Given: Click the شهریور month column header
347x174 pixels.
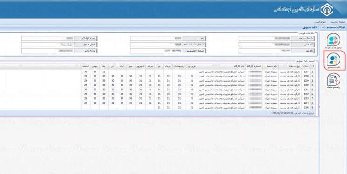Looking at the screenshot, I should coord(140,66).
